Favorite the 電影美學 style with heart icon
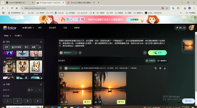197x108 pixels. tap(5, 62)
